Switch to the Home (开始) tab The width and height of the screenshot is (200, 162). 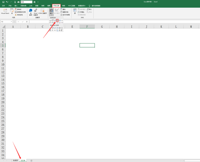coord(10,6)
